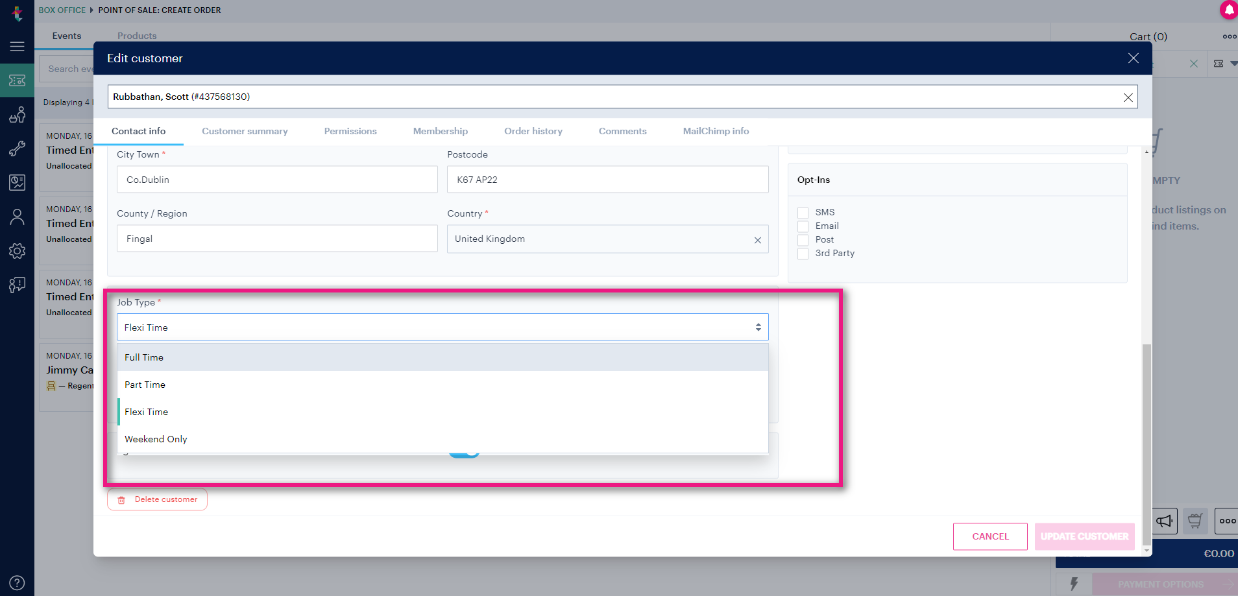Click the megaphone promotions icon
The width and height of the screenshot is (1238, 596).
pyautogui.click(x=1165, y=521)
